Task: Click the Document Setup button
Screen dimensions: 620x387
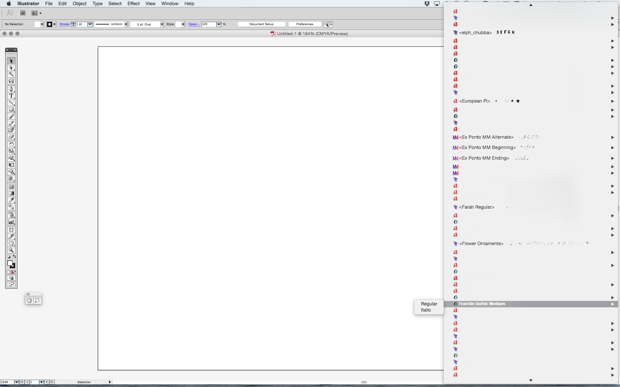Action: (x=261, y=24)
